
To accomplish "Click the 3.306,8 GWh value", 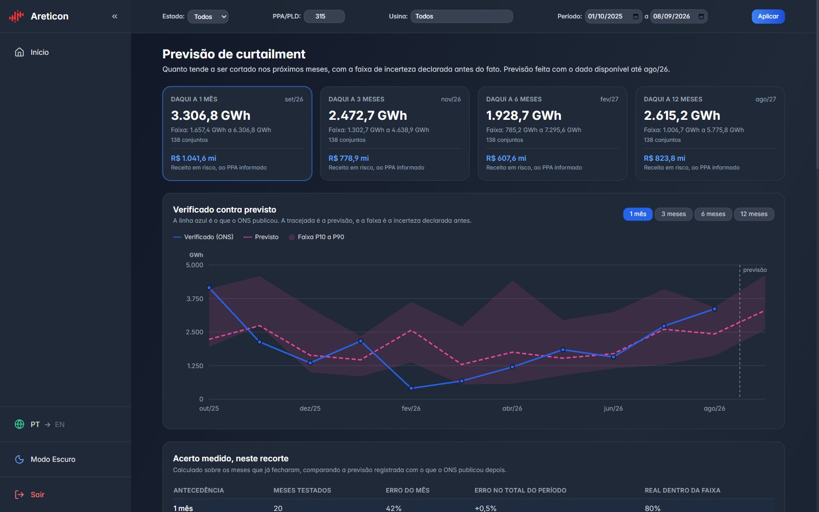I will pos(210,116).
